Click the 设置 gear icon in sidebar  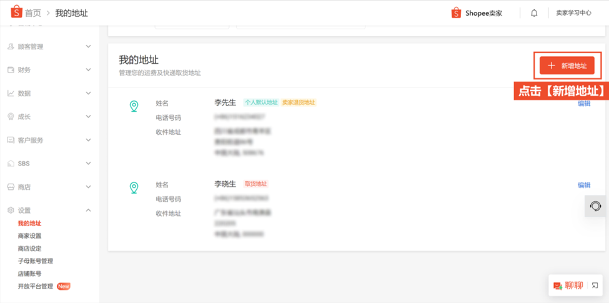tap(11, 211)
